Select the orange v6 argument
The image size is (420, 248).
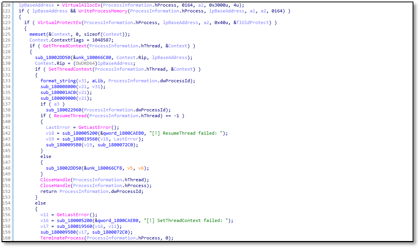click(x=141, y=168)
